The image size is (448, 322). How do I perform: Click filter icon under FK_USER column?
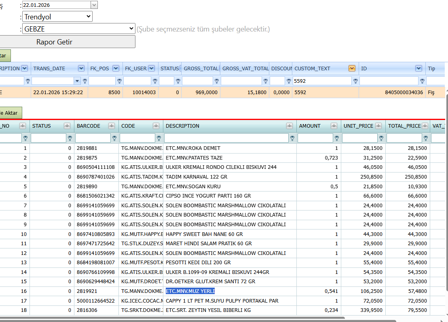155,81
